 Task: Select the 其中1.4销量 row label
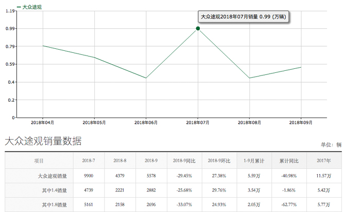coord(54,190)
